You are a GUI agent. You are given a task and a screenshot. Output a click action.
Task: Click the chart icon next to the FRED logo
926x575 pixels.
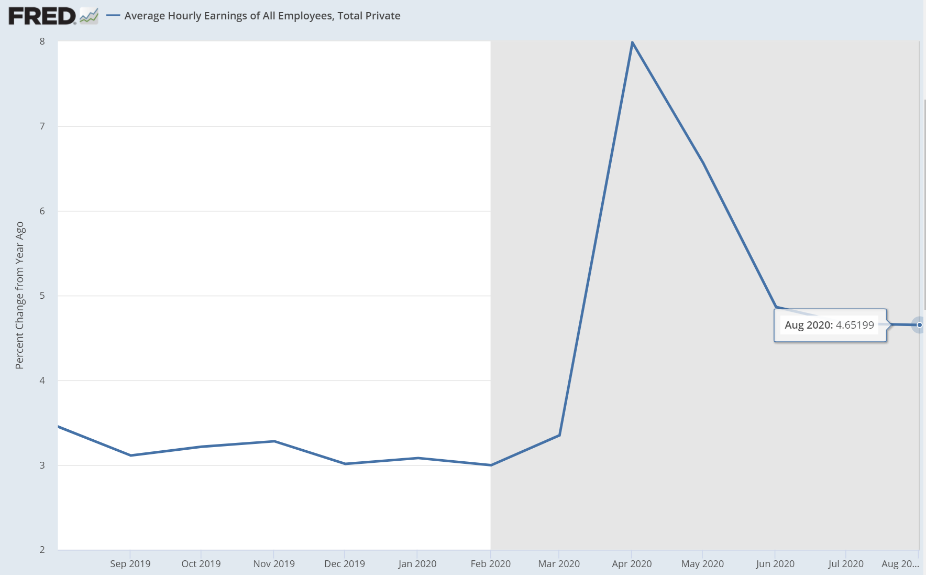pyautogui.click(x=89, y=16)
